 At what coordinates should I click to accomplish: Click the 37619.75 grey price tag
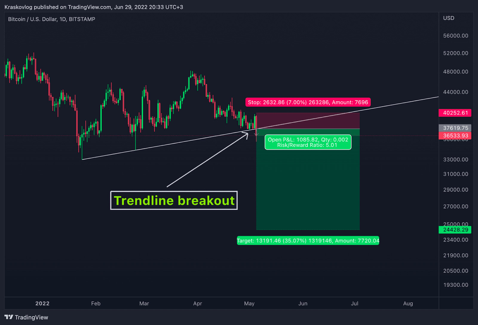455,128
